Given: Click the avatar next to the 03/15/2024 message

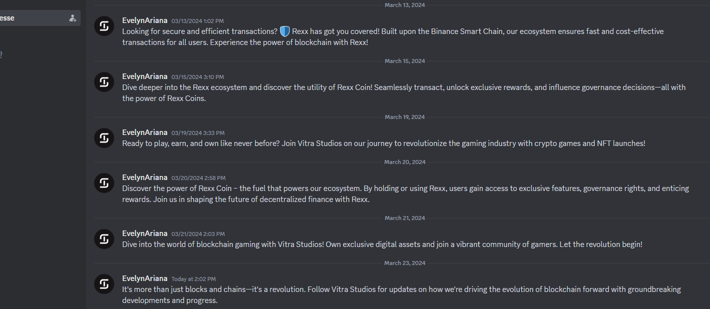Looking at the screenshot, I should [x=104, y=82].
